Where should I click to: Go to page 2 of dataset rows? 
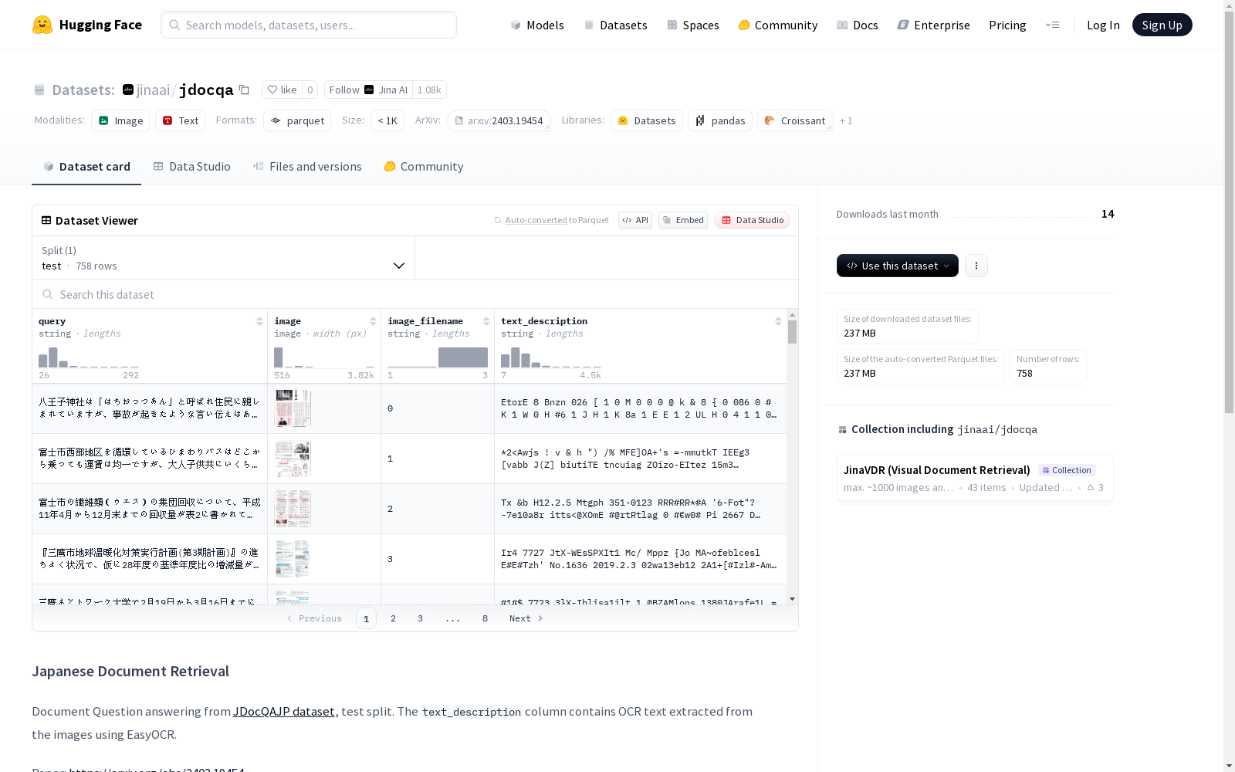tap(394, 618)
